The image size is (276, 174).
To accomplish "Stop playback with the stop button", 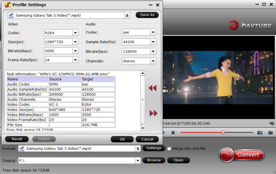I will click(173, 132).
